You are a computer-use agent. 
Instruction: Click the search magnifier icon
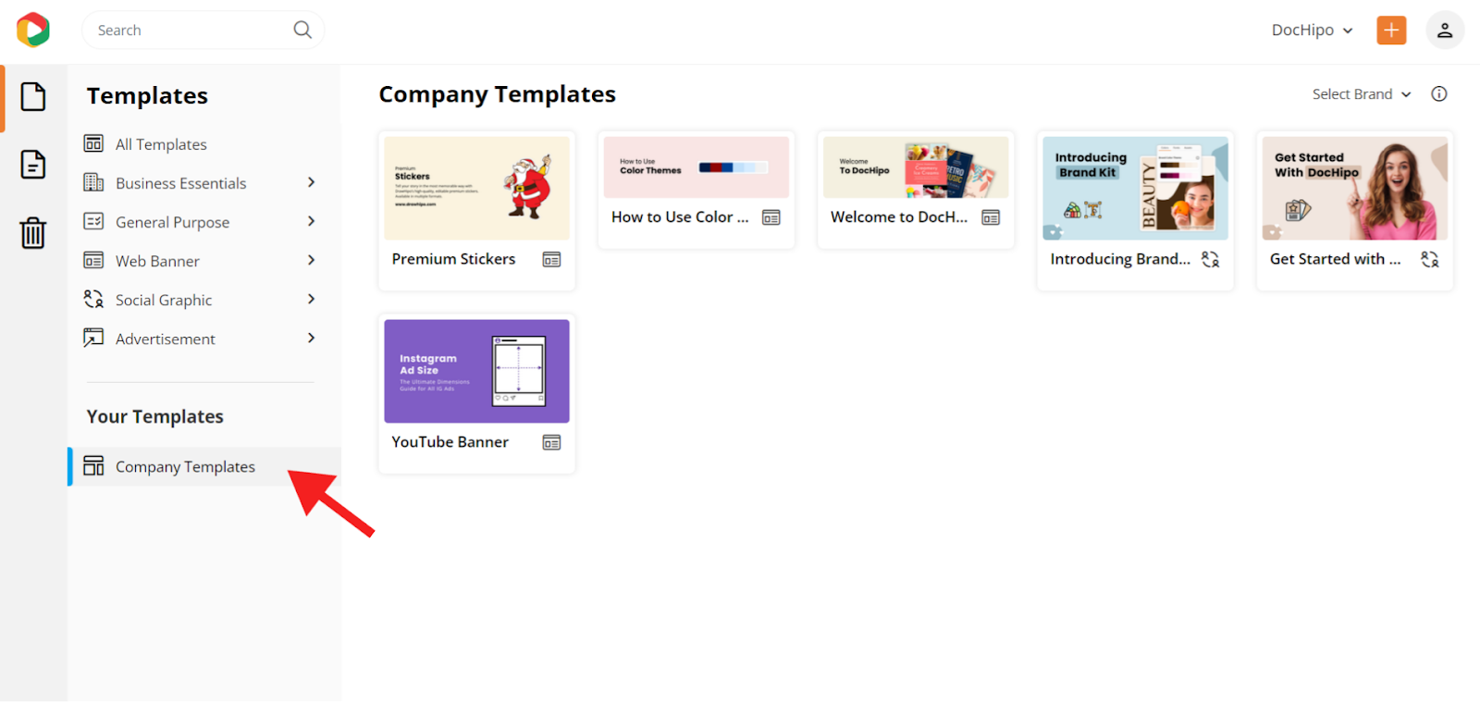302,30
